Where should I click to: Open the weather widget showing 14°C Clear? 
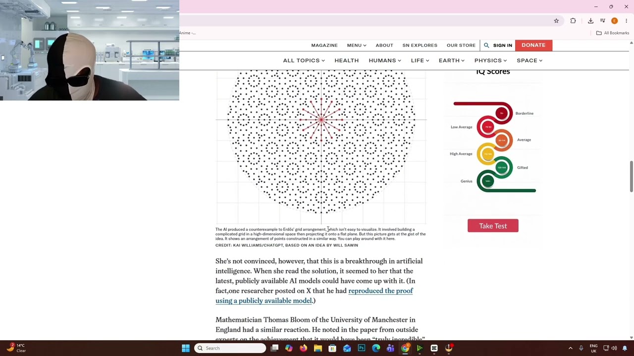(x=16, y=348)
